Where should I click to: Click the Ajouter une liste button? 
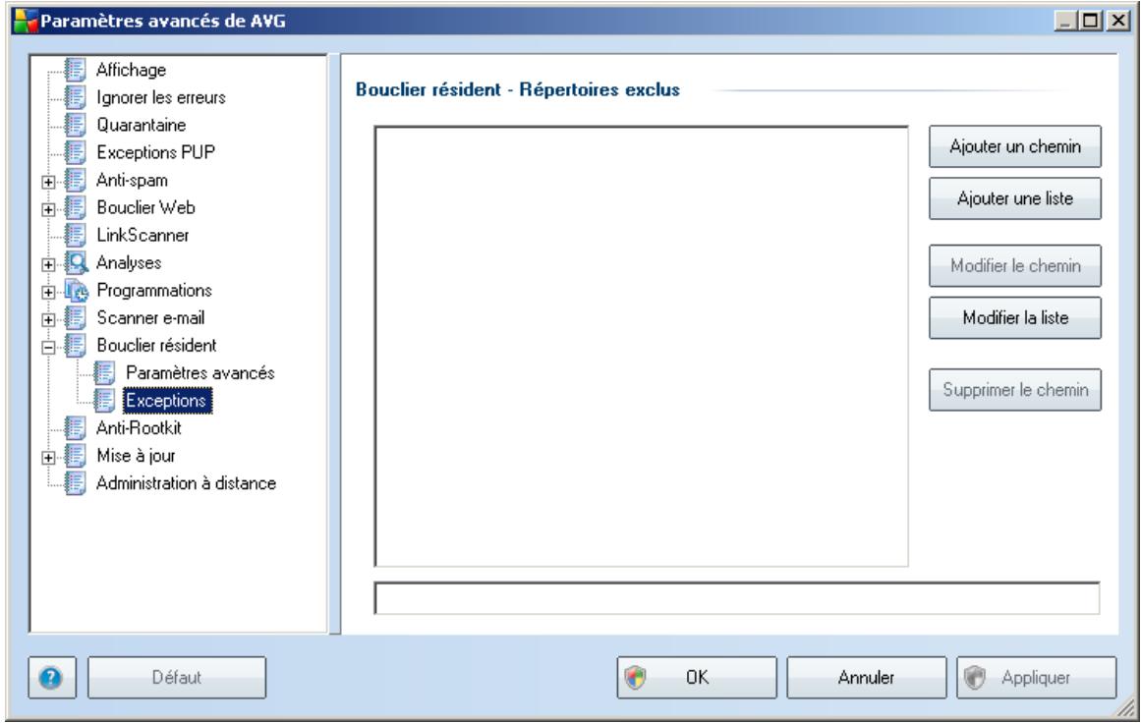pos(1015,198)
